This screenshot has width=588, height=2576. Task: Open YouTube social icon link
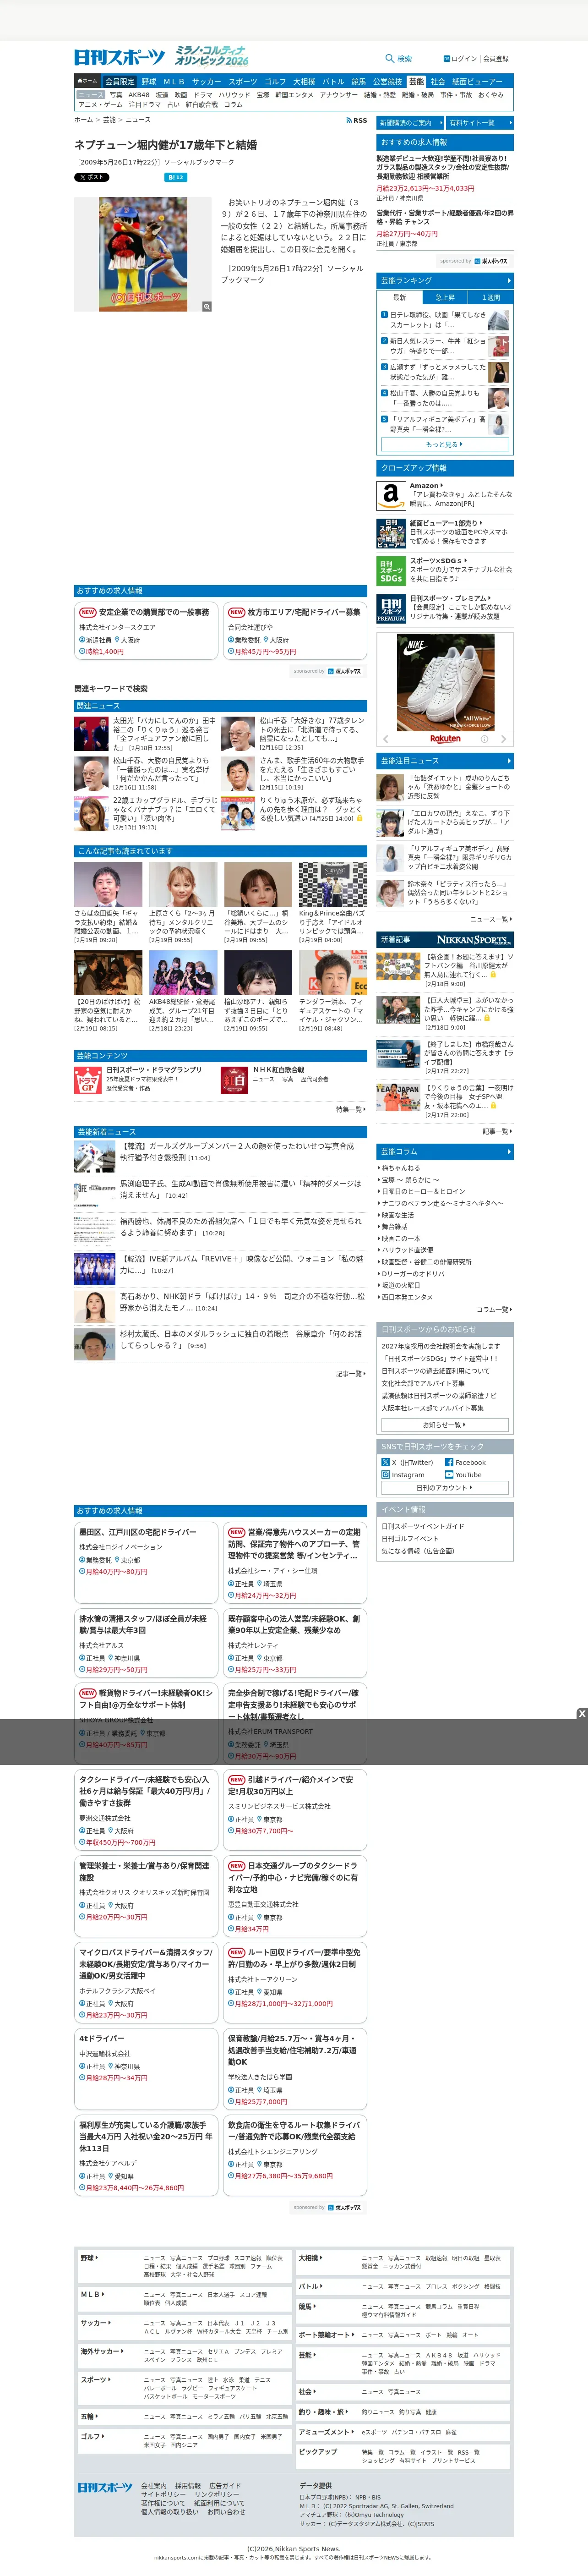pos(449,1474)
